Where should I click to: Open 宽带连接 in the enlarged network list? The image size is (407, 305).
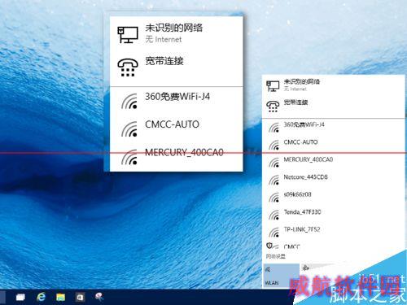pyautogui.click(x=176, y=67)
